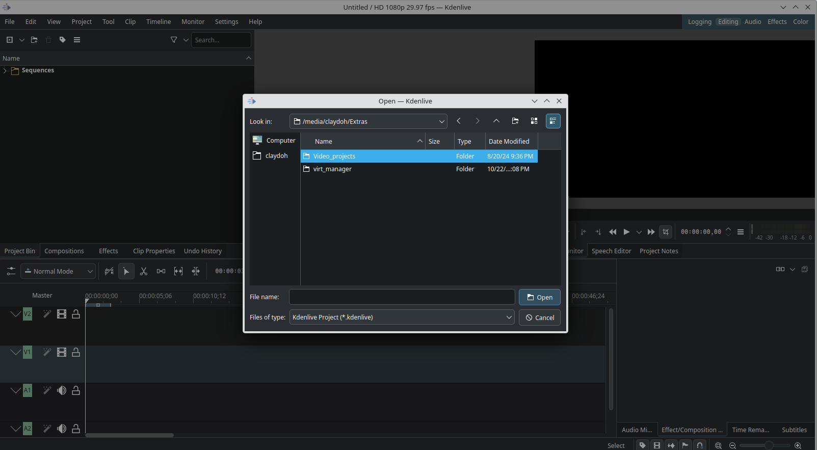The image size is (817, 450).
Task: Open the monitor hamburger options menu
Action: (x=741, y=232)
